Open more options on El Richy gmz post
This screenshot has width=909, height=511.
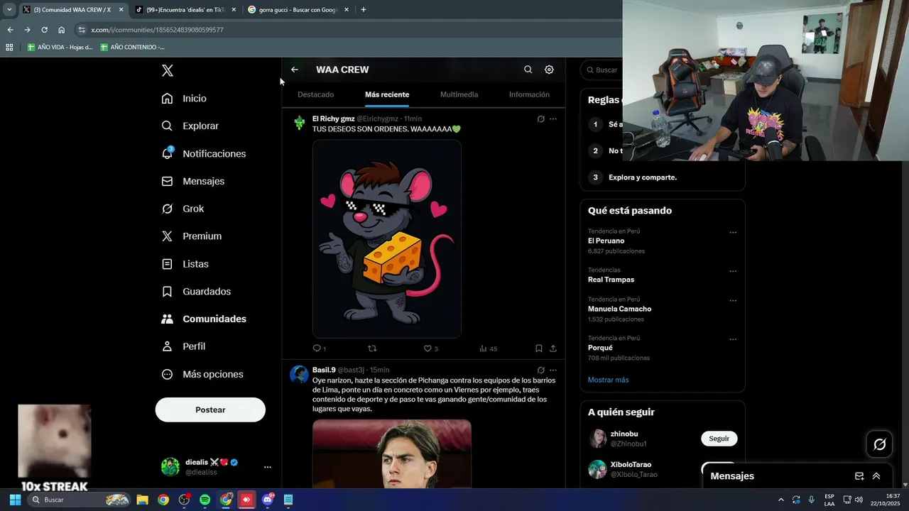[x=553, y=119]
